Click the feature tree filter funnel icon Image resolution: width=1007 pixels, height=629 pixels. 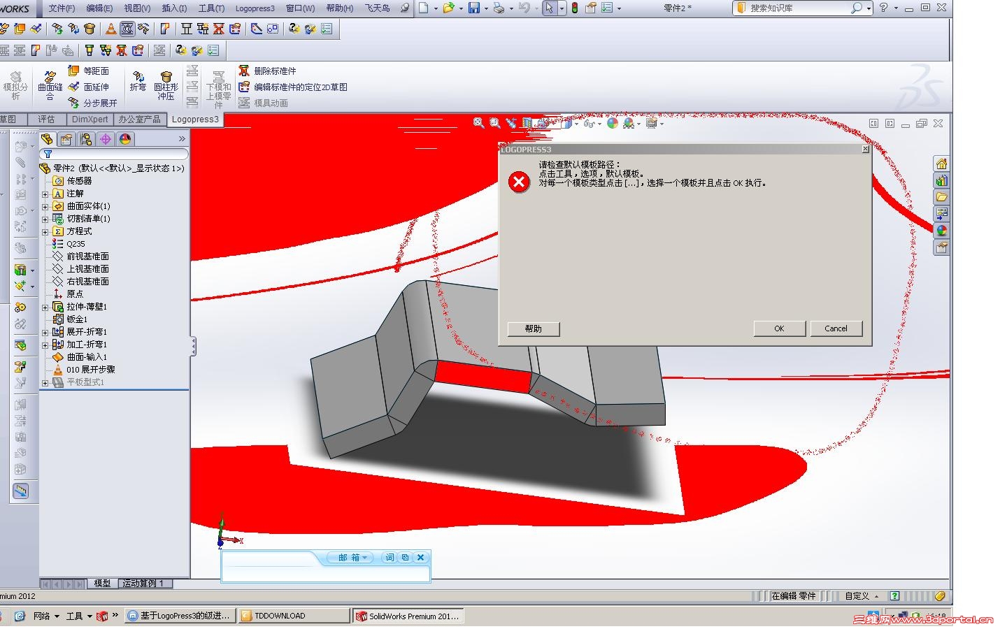click(48, 154)
